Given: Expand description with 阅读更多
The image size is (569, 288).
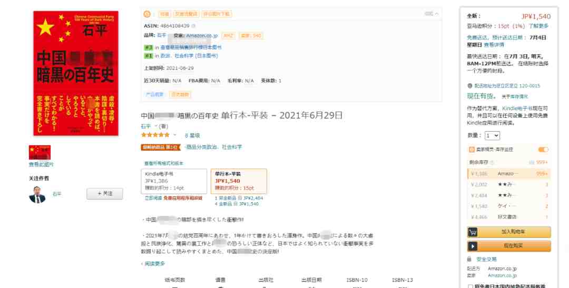Looking at the screenshot, I should [154, 264].
